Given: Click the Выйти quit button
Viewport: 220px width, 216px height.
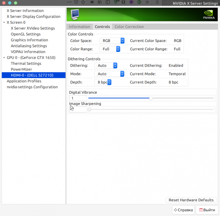Looking at the screenshot, I should [x=206, y=210].
